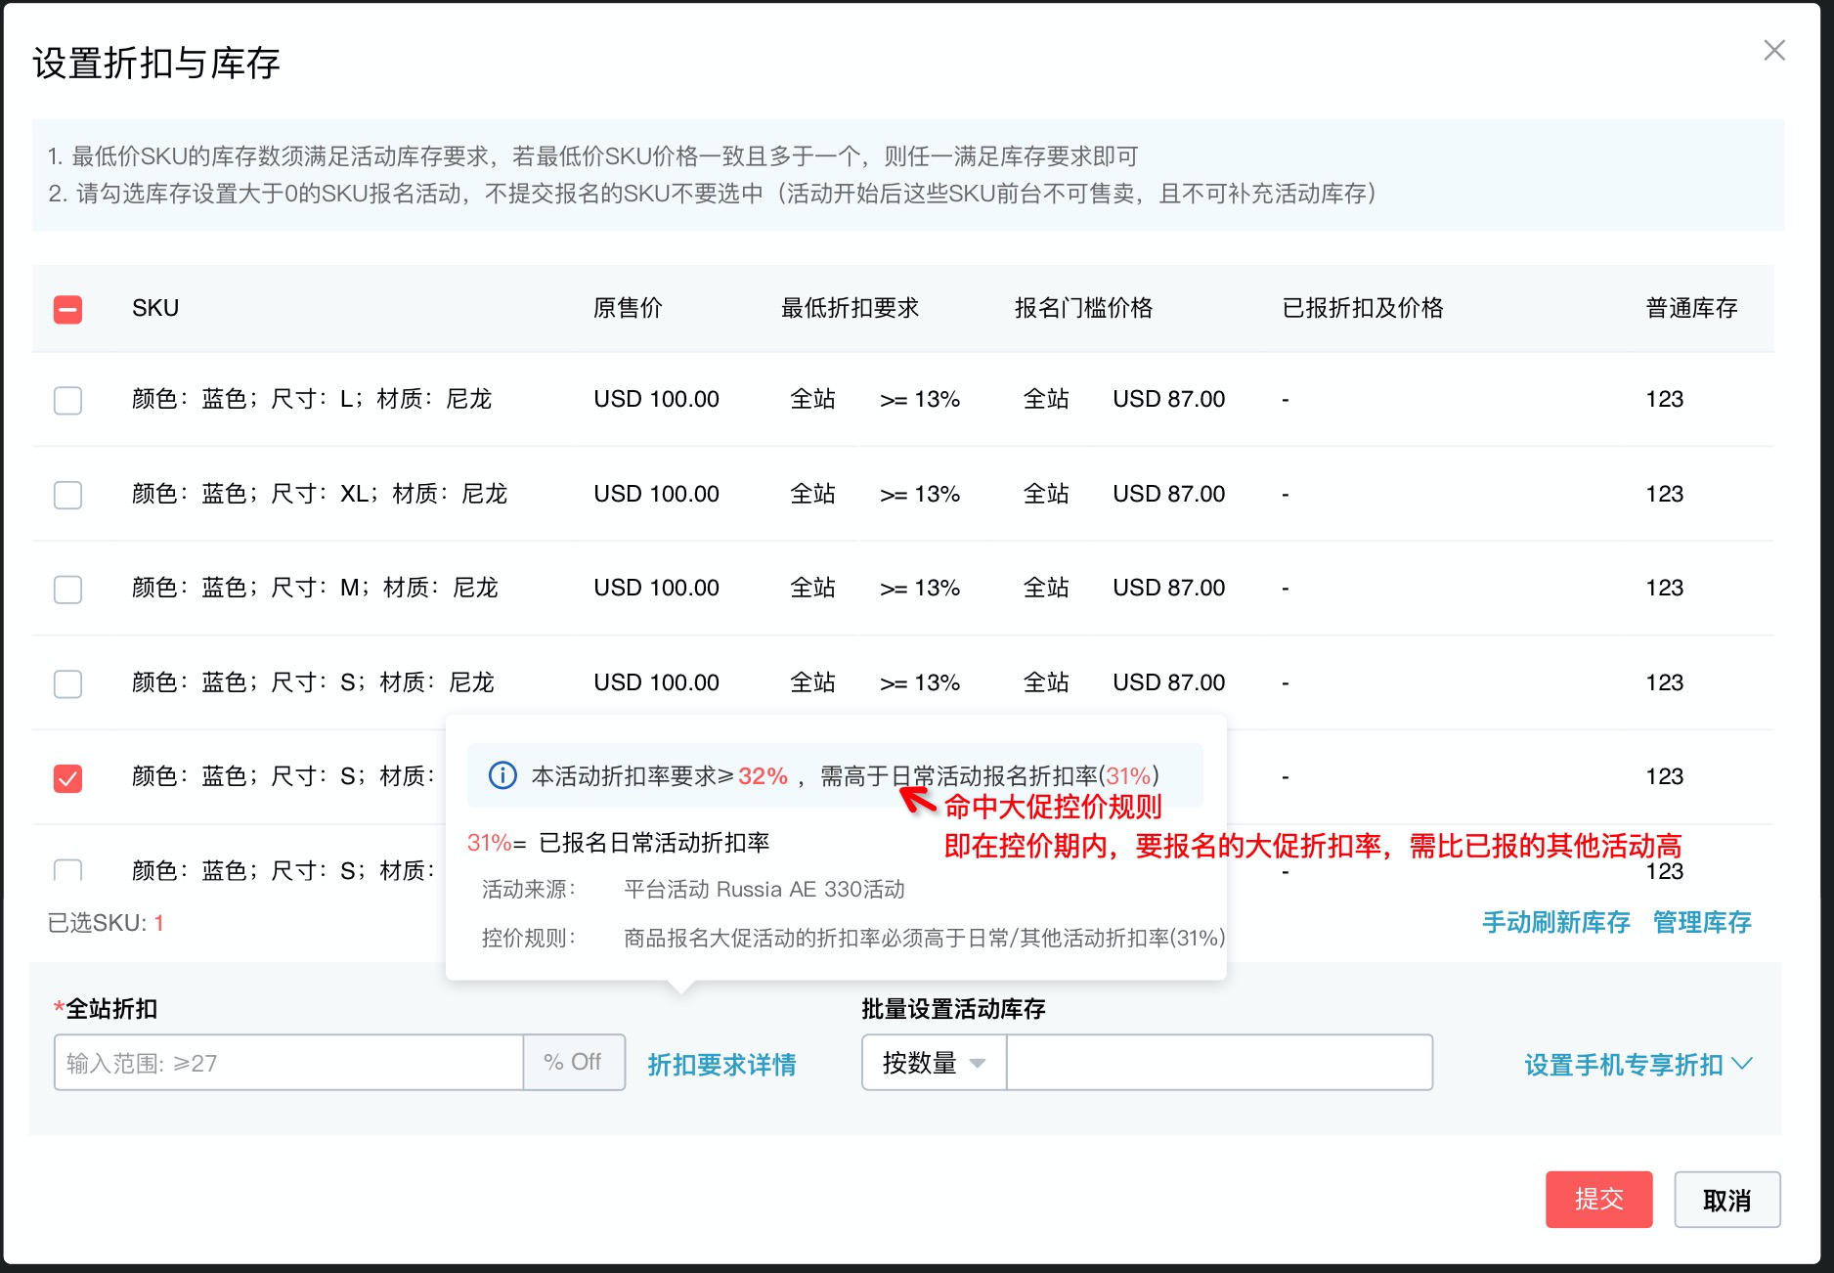The width and height of the screenshot is (1834, 1273).
Task: Click the 全站折扣 percentage input field
Action: (288, 1063)
